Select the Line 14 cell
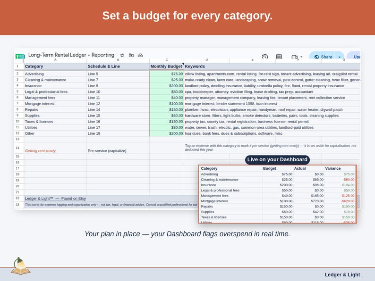Screen dimensions: 375x281 pos(118,109)
